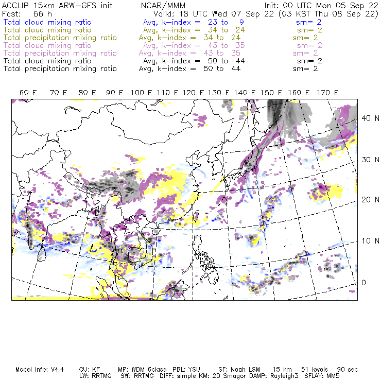
Task: Click the 'ACCLIP 15km ARW-GFS init' title
Action: pos(57,5)
